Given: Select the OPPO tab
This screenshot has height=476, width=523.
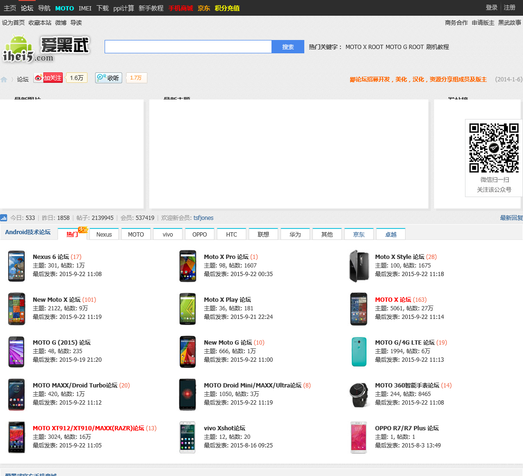Looking at the screenshot, I should (x=200, y=234).
